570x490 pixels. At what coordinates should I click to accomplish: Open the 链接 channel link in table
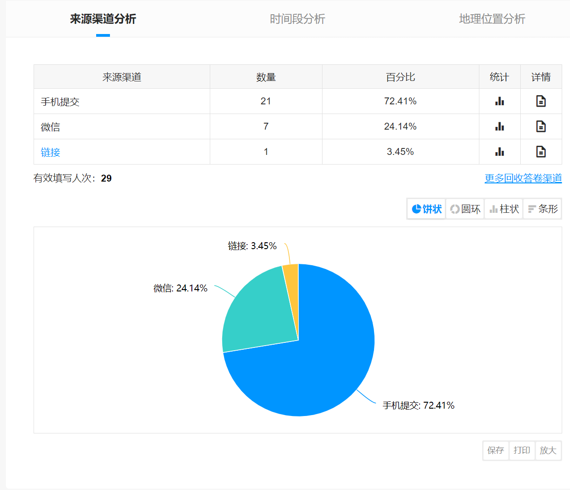click(x=51, y=152)
